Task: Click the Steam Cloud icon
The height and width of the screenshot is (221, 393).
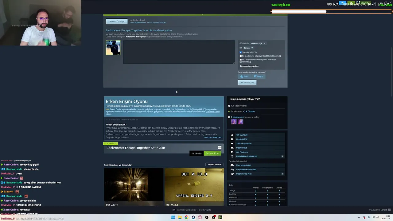Action: 232,148
